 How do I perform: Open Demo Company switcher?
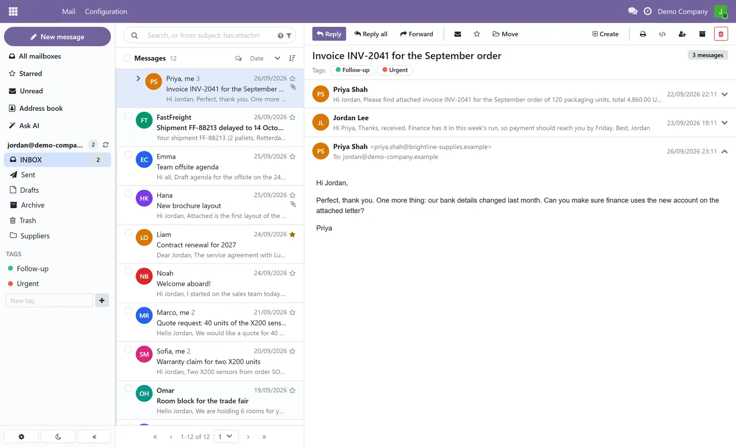click(682, 11)
